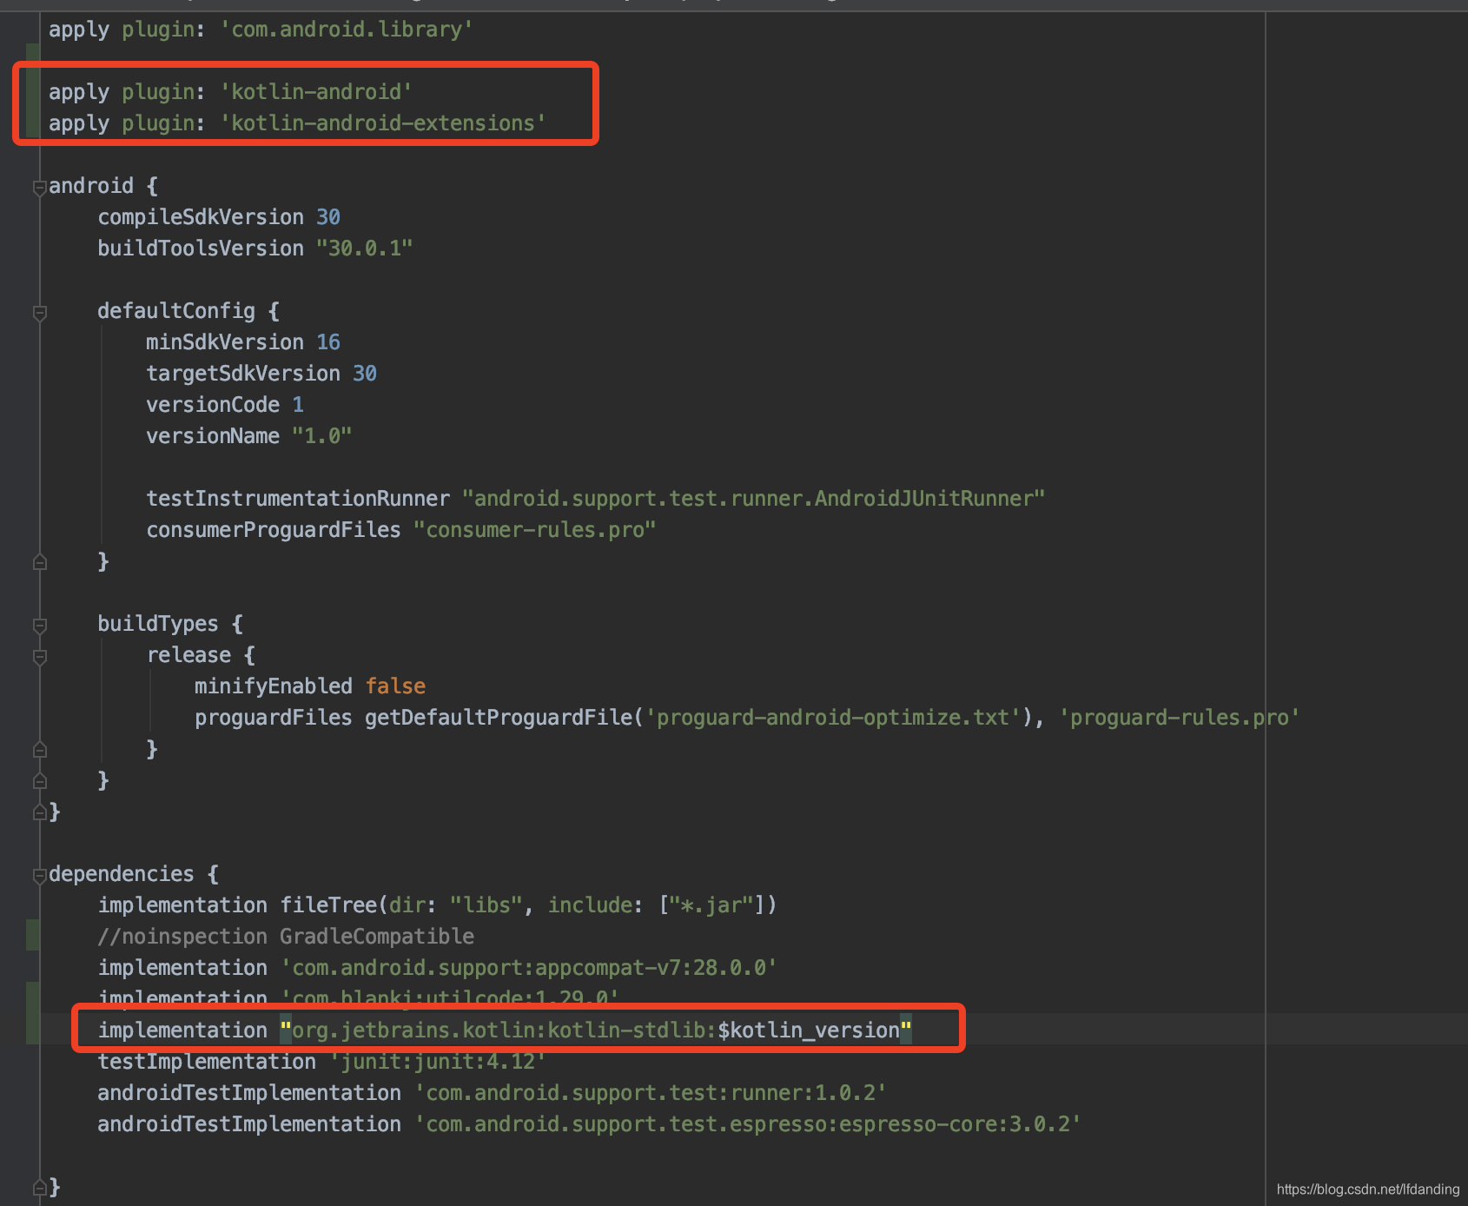Click testInstrumentationRunner keyword

(x=298, y=499)
